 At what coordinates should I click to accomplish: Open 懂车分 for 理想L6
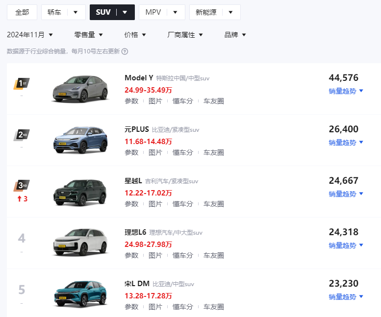(183, 255)
